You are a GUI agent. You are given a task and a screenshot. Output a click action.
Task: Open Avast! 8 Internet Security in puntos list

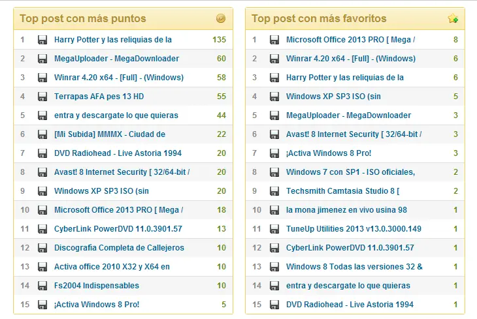122,172
